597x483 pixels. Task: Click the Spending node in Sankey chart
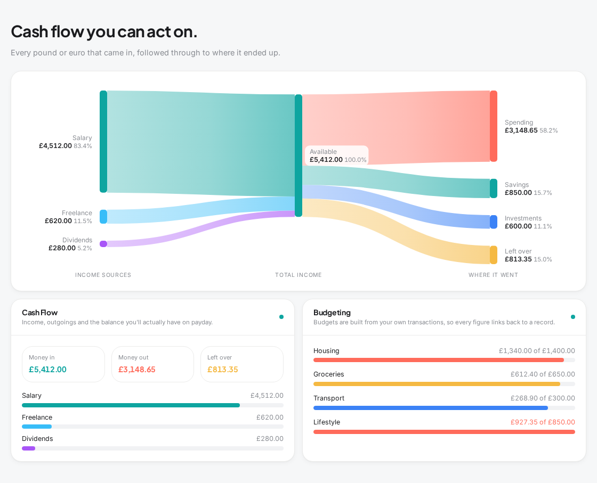tap(494, 126)
